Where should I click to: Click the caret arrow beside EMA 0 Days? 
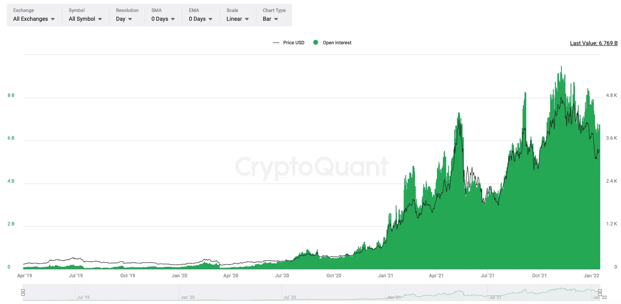pyautogui.click(x=210, y=19)
